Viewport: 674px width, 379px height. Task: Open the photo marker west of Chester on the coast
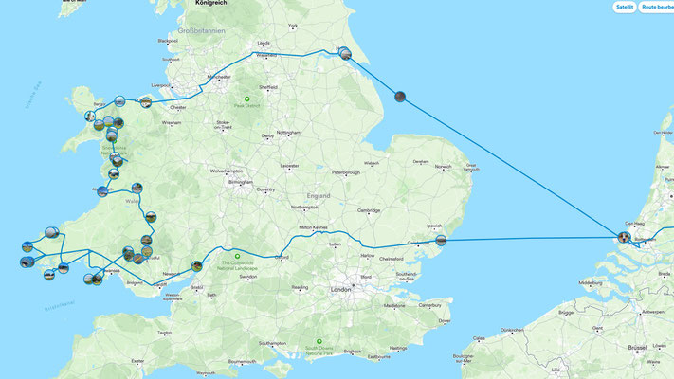[x=146, y=102]
